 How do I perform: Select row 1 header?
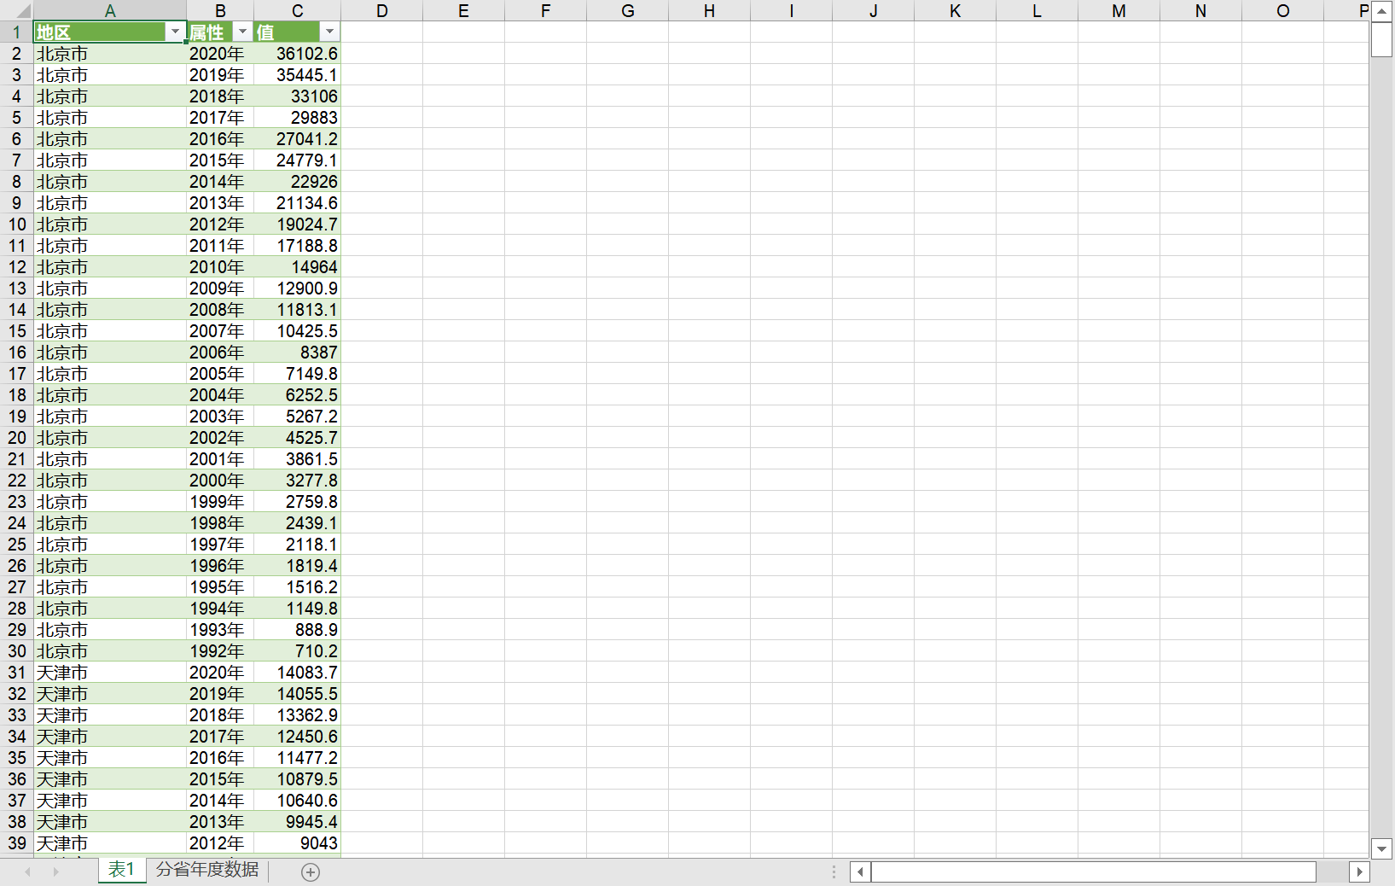pos(16,32)
